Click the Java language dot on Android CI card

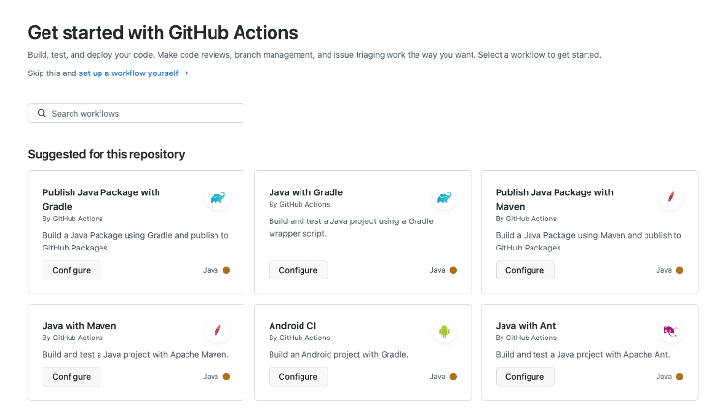[x=453, y=377]
